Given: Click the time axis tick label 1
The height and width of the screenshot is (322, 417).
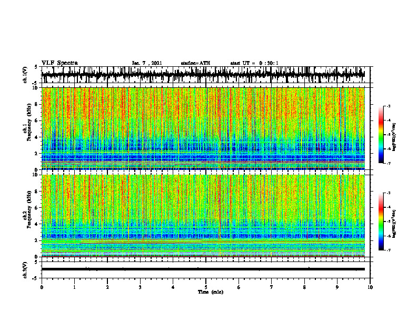Looking at the screenshot, I should point(74,287).
